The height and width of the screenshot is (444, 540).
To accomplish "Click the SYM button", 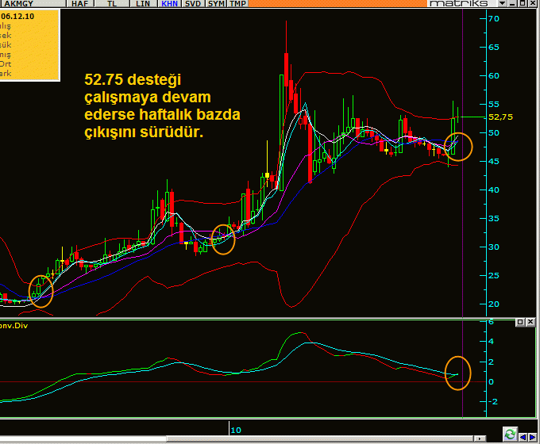I will pyautogui.click(x=216, y=4).
